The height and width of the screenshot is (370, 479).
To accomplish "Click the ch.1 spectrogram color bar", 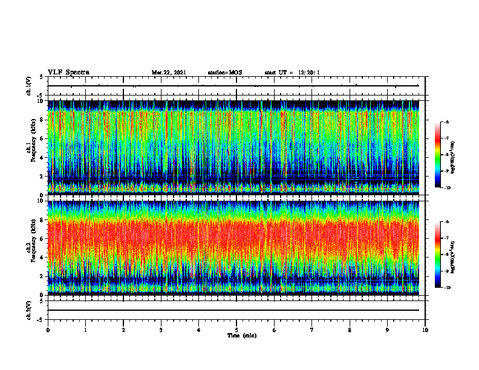I will click(x=437, y=155).
